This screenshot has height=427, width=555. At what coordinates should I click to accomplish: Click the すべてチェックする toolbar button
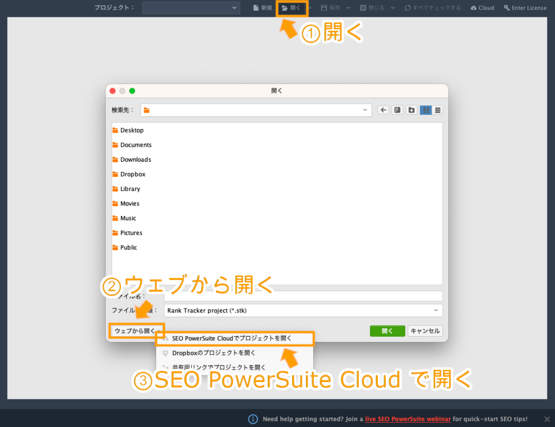click(x=433, y=8)
